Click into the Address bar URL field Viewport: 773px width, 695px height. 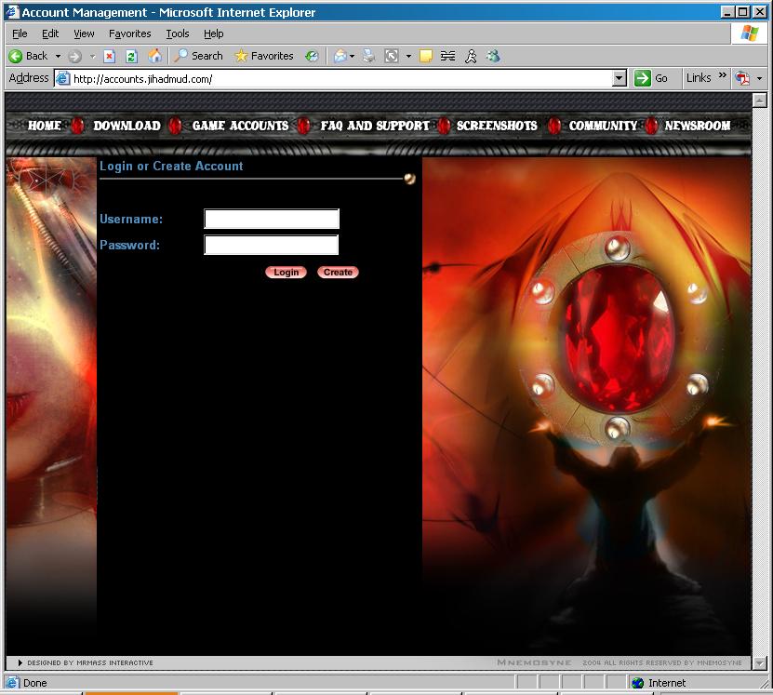[341, 79]
